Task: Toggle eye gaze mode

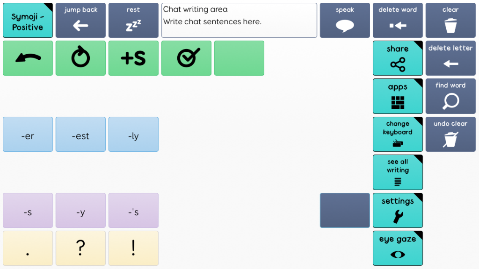Action: point(398,248)
